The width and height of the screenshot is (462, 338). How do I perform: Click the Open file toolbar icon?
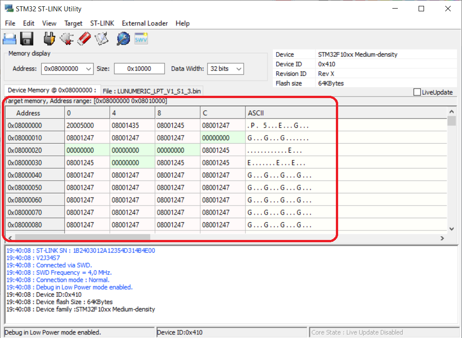pos(10,39)
